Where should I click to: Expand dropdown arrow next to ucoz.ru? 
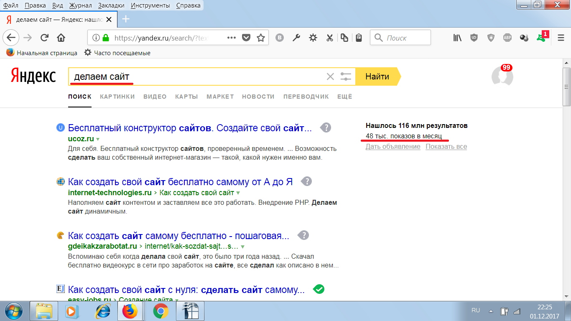[x=98, y=139]
